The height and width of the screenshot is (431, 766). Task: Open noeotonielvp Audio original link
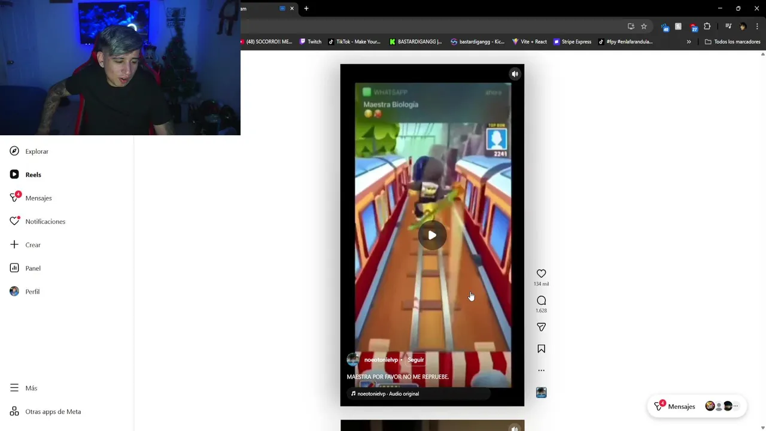pyautogui.click(x=388, y=394)
